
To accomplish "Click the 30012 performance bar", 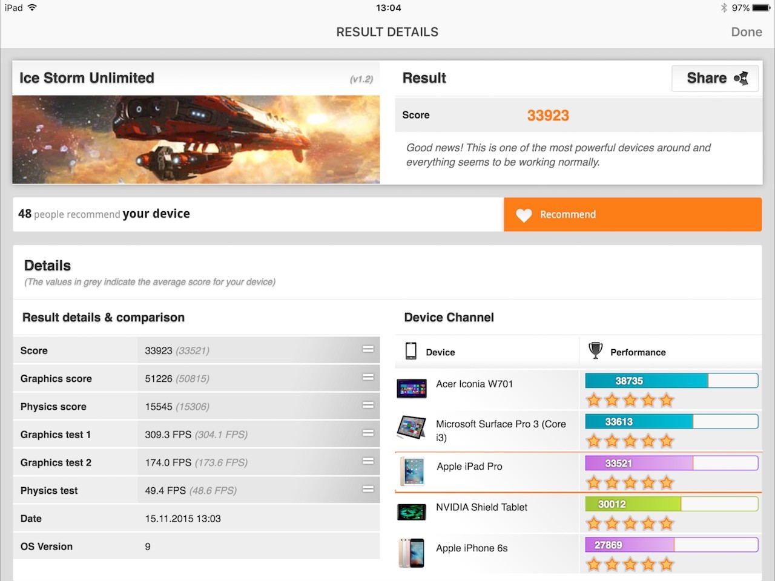I will tap(671, 504).
